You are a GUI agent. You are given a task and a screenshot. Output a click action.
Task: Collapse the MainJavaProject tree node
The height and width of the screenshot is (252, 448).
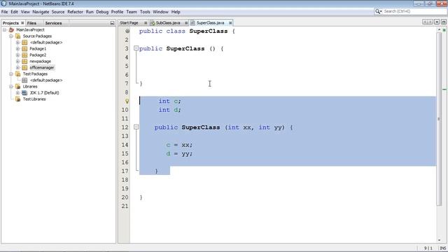tap(4, 29)
